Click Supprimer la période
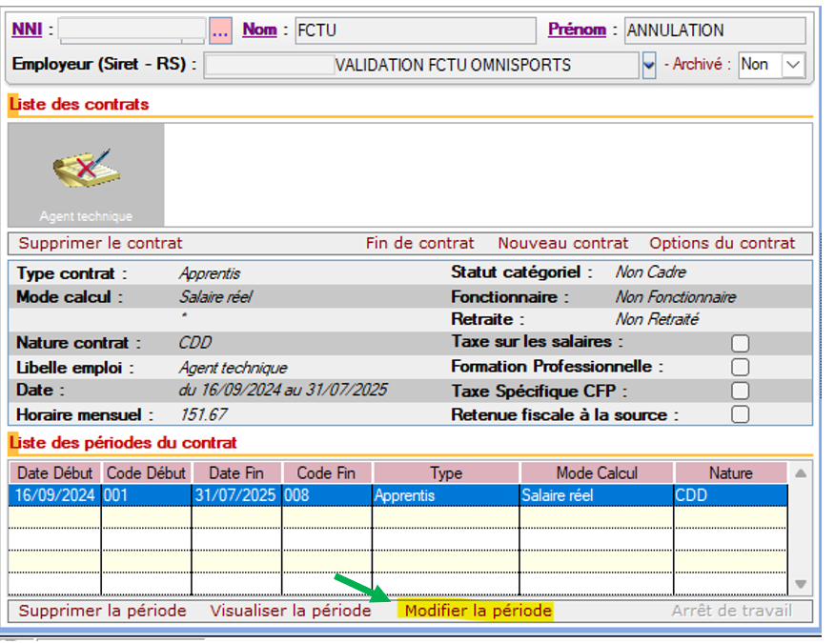Image resolution: width=835 pixels, height=643 pixels. 102,611
